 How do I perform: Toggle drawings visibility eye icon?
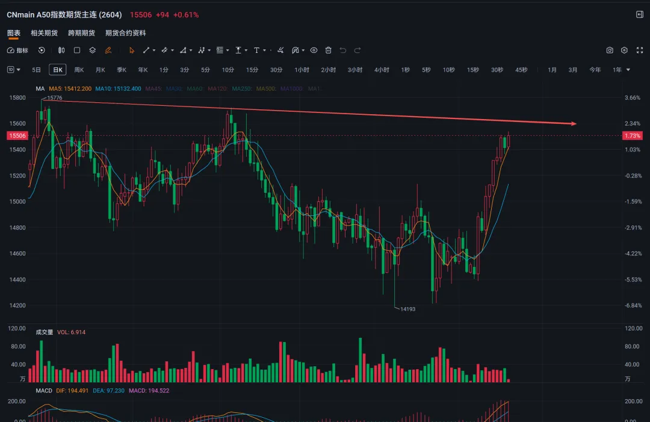[x=314, y=50]
